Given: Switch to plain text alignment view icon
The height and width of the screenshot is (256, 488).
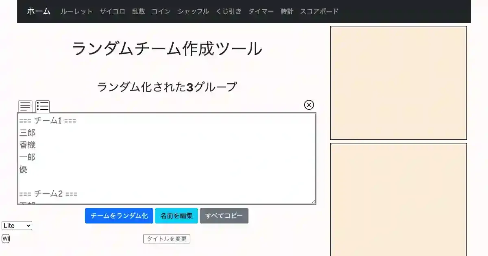Looking at the screenshot, I should pyautogui.click(x=25, y=106).
